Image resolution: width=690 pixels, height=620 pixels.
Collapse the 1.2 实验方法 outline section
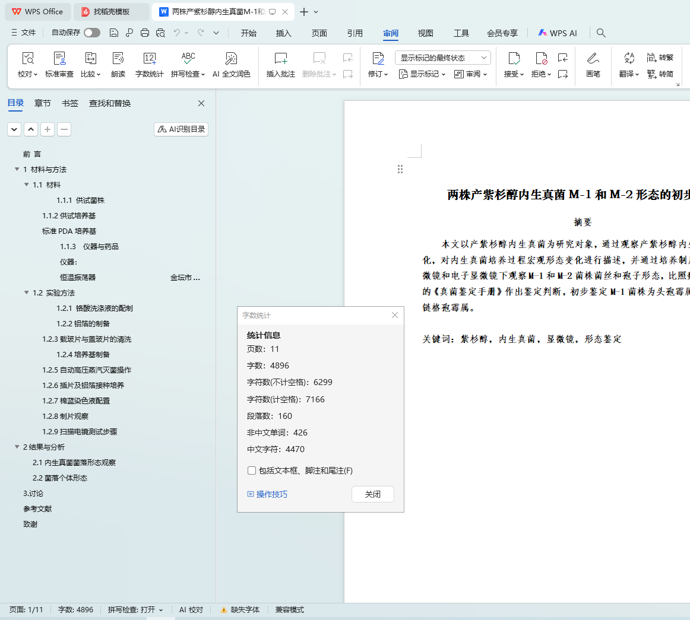click(x=27, y=292)
